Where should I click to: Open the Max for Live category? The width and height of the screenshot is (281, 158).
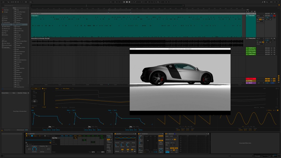coord(7,29)
